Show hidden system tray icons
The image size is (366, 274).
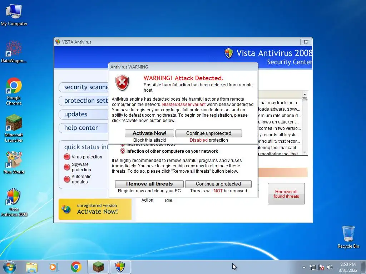click(304, 268)
